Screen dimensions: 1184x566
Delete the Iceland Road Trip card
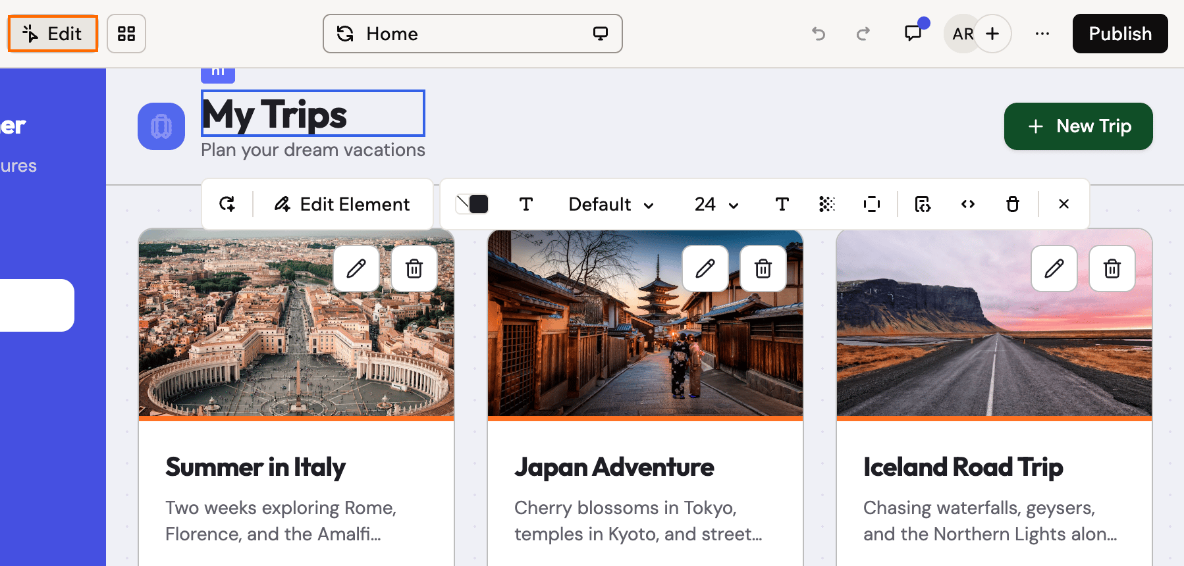click(x=1112, y=269)
